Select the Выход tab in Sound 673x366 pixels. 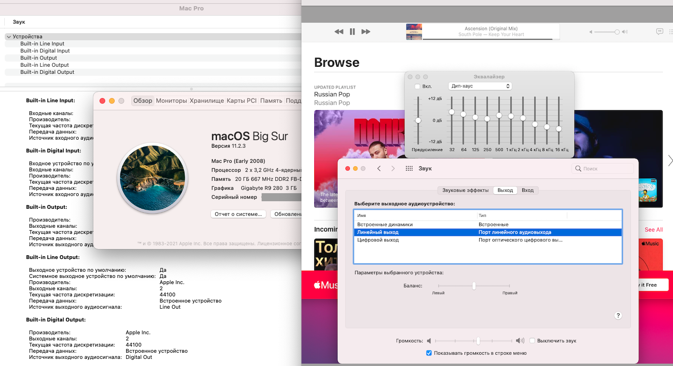(x=505, y=190)
